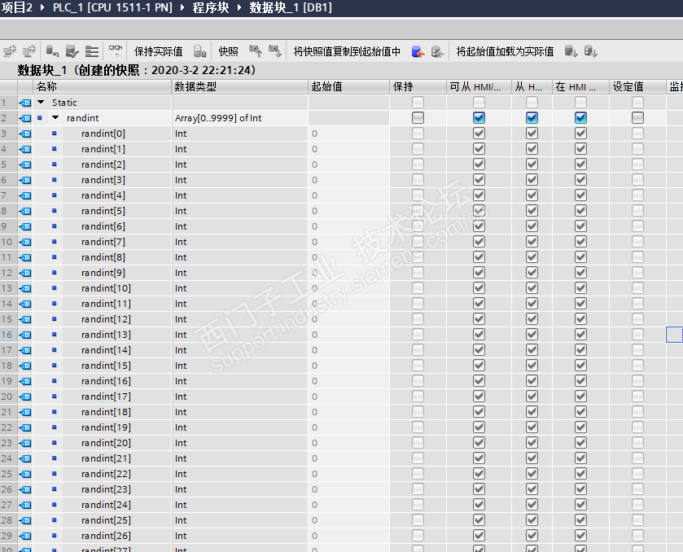The height and width of the screenshot is (552, 683).
Task: Click the insert row toolbar icon
Action: (x=10, y=51)
